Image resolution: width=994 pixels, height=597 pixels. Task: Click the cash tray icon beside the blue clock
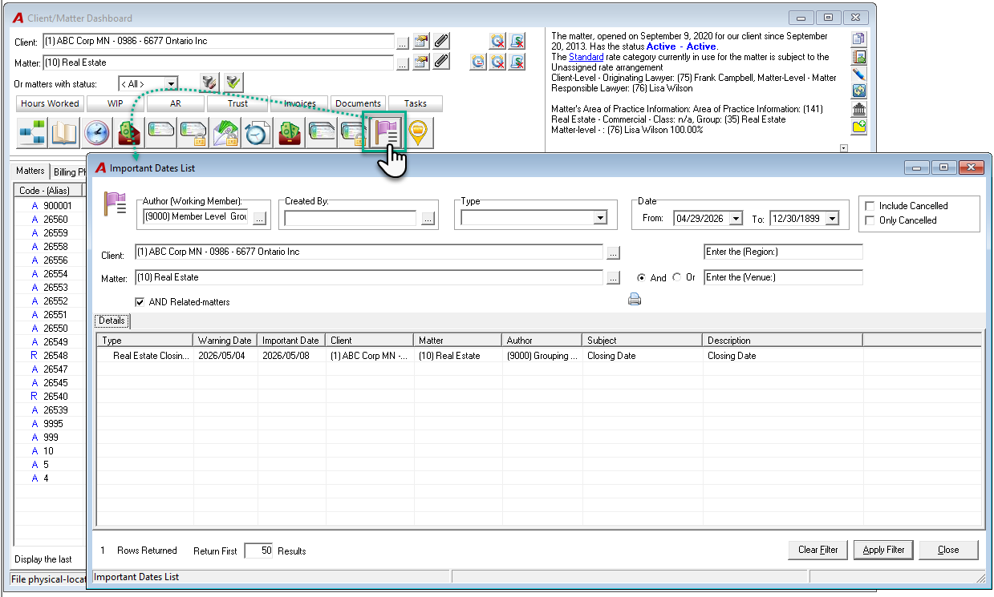[128, 132]
